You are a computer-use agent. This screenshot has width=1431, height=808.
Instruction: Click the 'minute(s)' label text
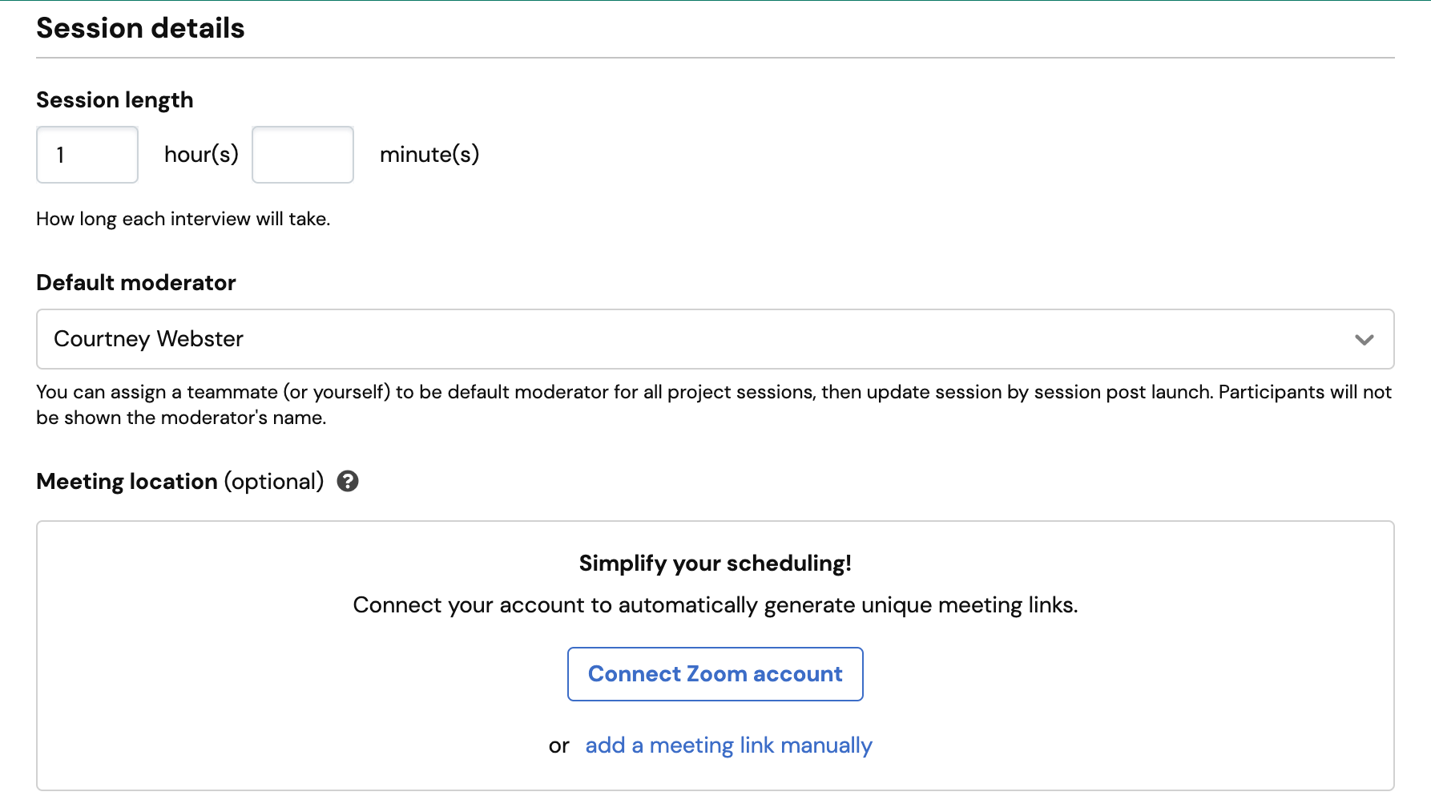coord(429,154)
